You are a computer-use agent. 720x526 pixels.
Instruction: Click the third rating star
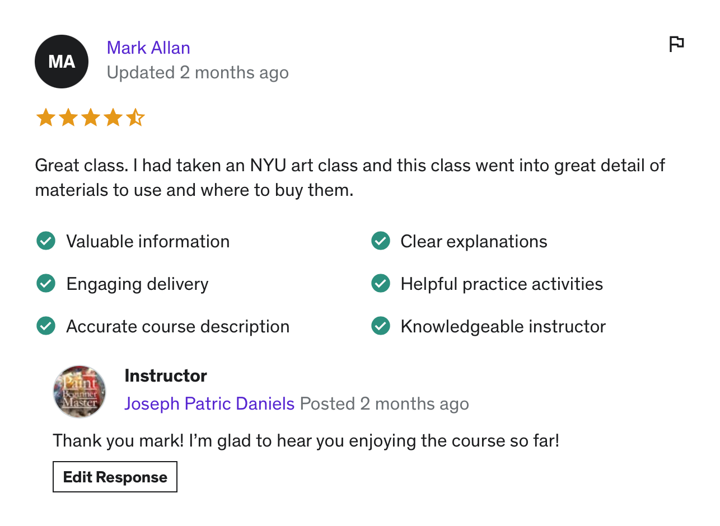point(90,118)
